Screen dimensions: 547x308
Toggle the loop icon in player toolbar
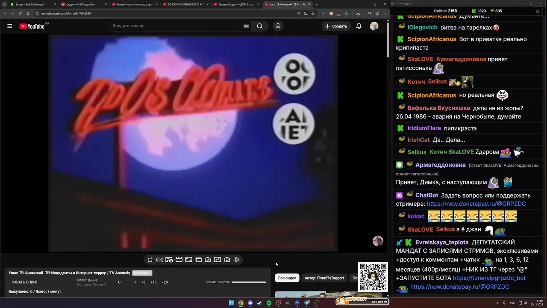tap(150, 260)
